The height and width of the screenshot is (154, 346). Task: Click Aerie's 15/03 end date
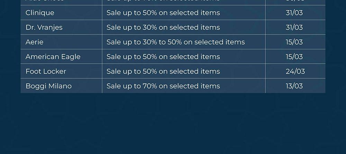click(294, 42)
